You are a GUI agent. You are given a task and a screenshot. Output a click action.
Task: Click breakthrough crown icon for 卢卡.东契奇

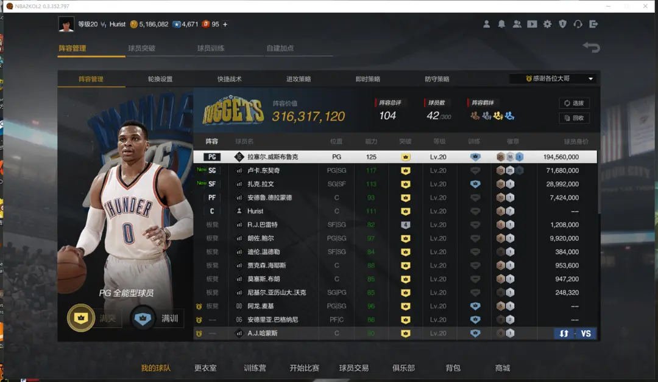[405, 170]
